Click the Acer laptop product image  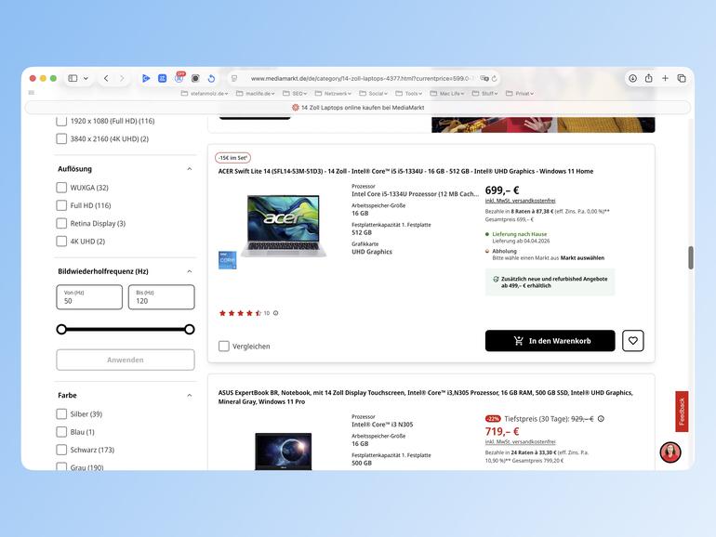284,226
